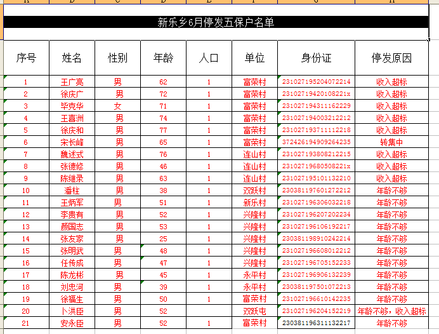Select 收入超标 in 王广亮's row

pyautogui.click(x=391, y=82)
